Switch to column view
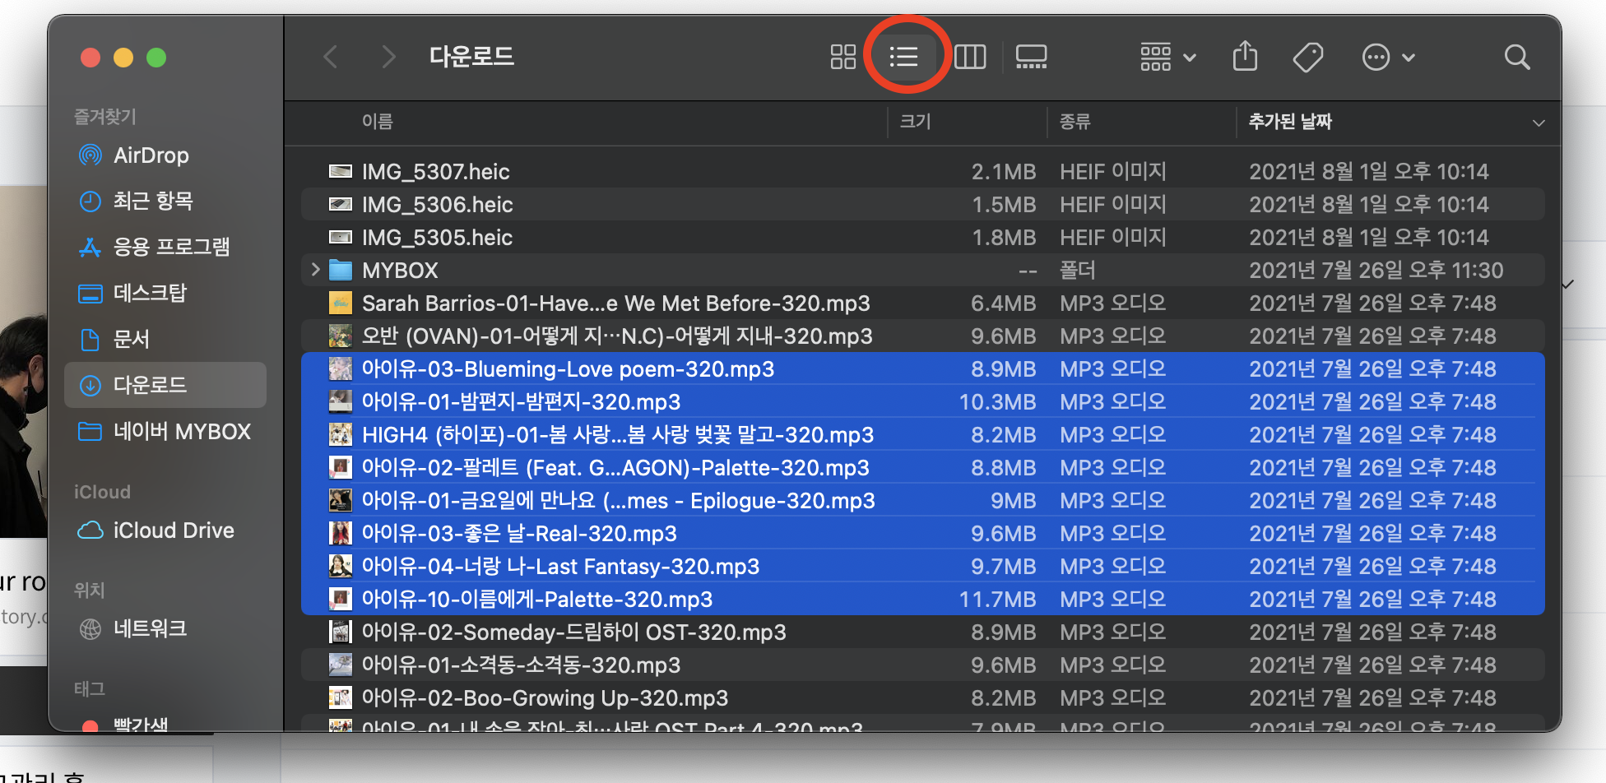This screenshot has height=783, width=1606. click(970, 57)
